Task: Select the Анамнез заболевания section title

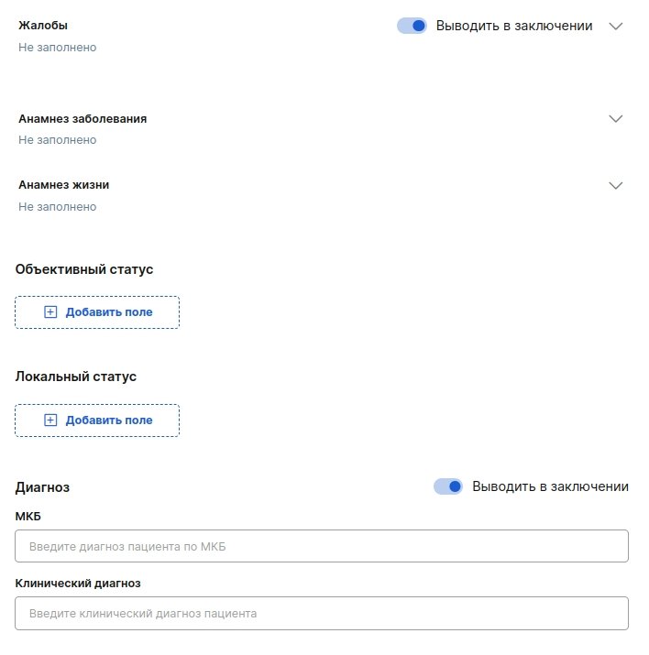Action: coord(82,119)
